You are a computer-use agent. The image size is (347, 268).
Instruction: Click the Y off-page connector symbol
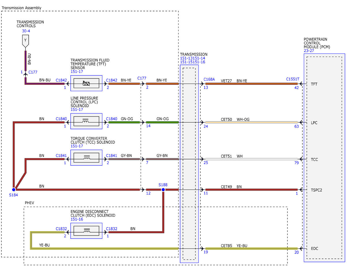point(25,41)
